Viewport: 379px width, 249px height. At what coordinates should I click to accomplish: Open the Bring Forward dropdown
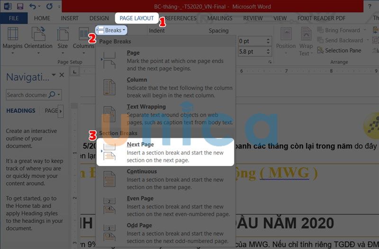click(x=364, y=30)
